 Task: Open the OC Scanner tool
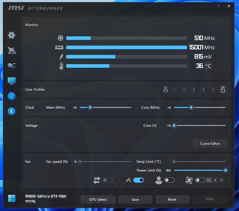(11, 65)
